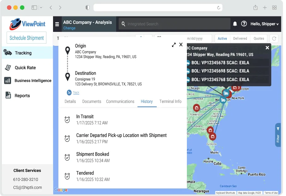Click the privacy shield icon
The height and width of the screenshot is (196, 286).
(x=87, y=8)
